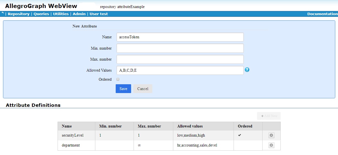Focus the Name input field
The image size is (338, 155).
180,37
